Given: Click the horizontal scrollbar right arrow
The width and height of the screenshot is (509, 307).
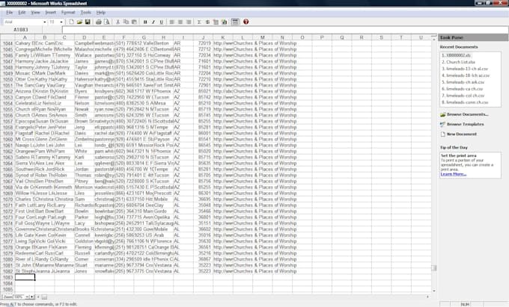Looking at the screenshot, I should click(x=427, y=297).
